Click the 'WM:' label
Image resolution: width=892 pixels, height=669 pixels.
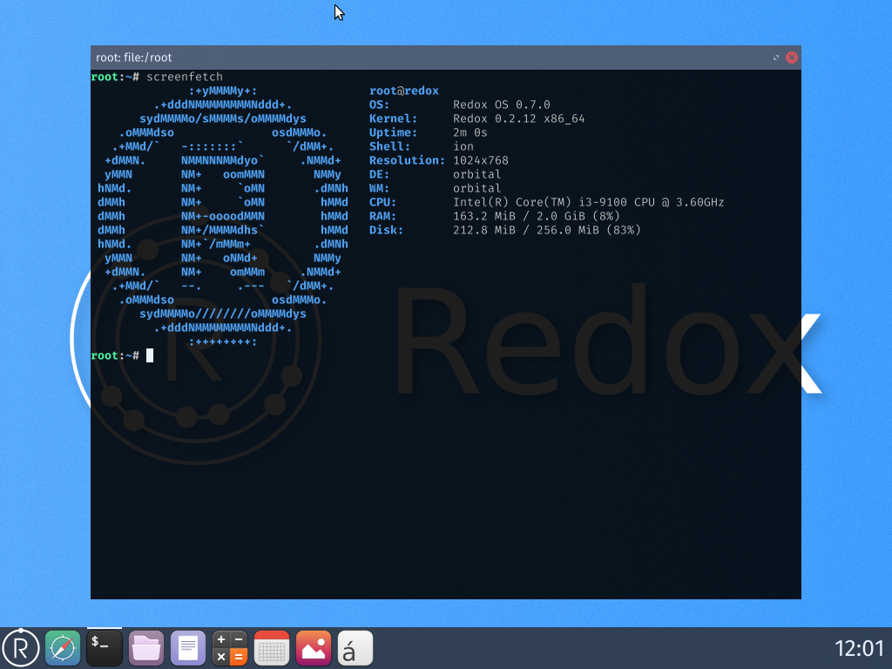coord(380,188)
